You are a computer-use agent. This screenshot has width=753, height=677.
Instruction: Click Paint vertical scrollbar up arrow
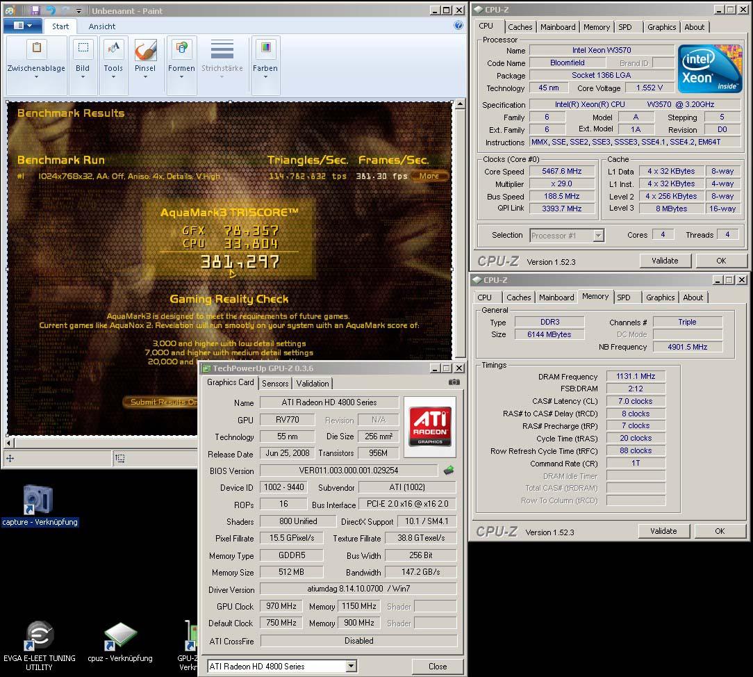click(460, 104)
